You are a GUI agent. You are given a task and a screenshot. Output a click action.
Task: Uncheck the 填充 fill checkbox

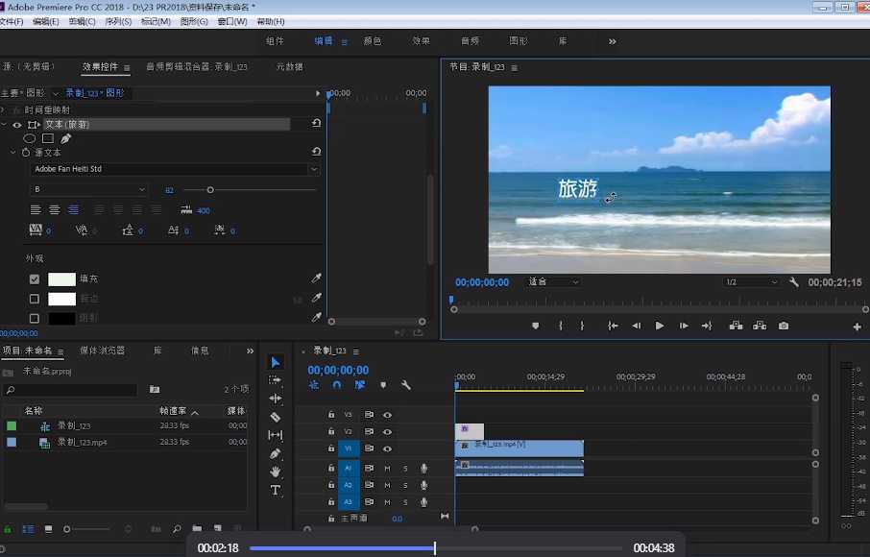point(35,279)
